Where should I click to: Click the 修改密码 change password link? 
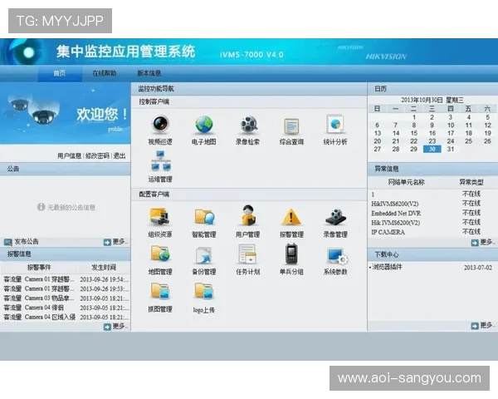tap(97, 155)
